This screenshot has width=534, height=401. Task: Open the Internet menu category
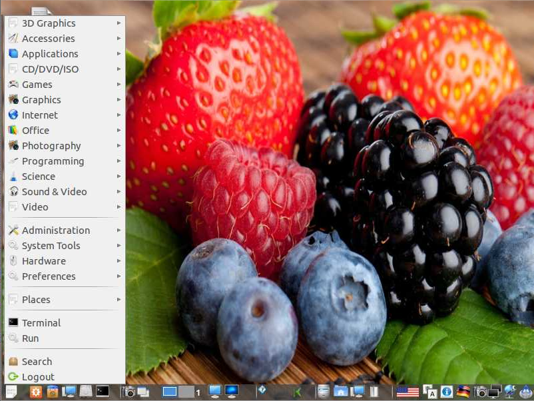[65, 115]
